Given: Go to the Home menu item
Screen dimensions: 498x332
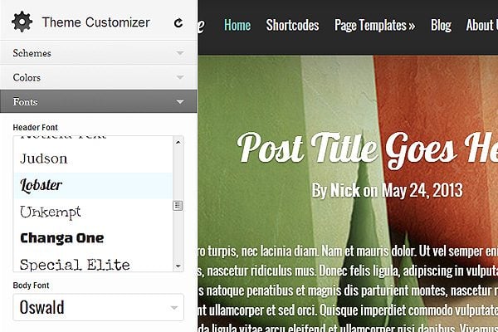Looking at the screenshot, I should click(237, 25).
